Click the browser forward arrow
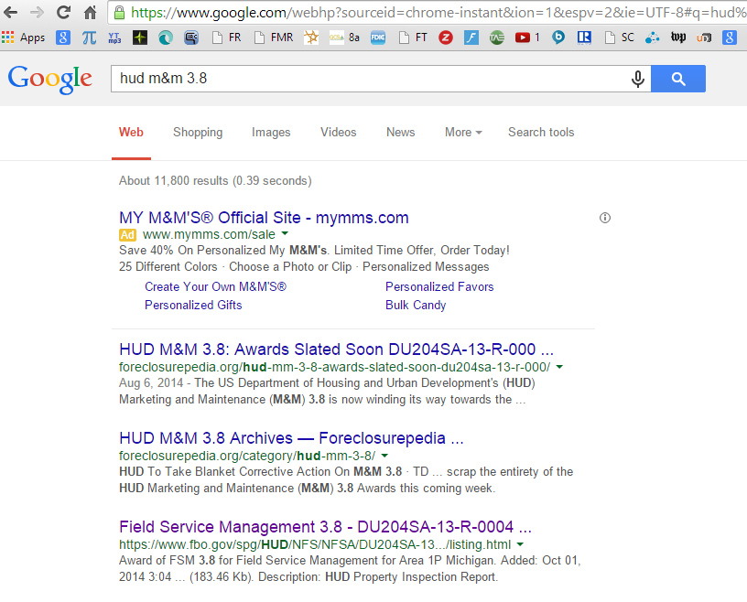Screen dimensions: 747x602 [37, 13]
